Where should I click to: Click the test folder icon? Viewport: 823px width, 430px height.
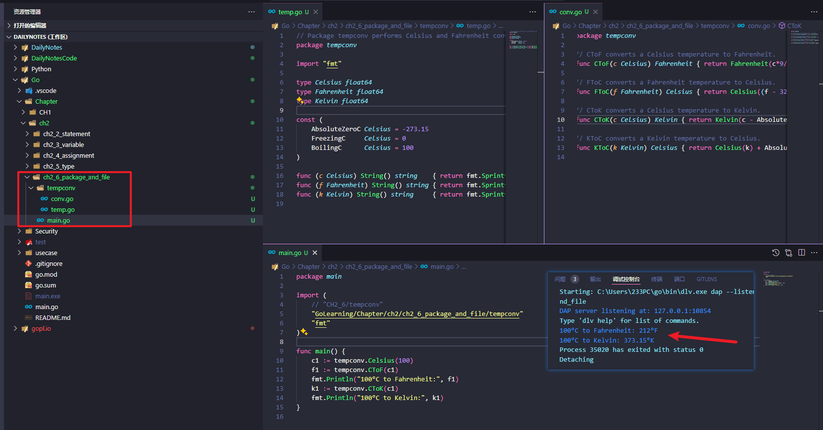coord(28,242)
